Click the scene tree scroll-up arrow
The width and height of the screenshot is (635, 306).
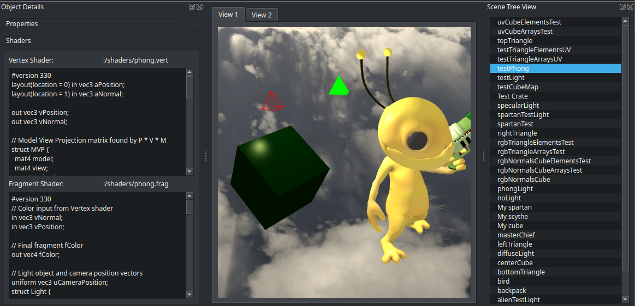coord(625,21)
